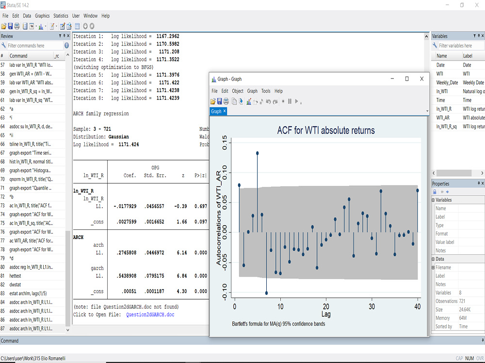The image size is (485, 363).
Task: Open the Data Browser magnifier icon
Action: click(69, 26)
